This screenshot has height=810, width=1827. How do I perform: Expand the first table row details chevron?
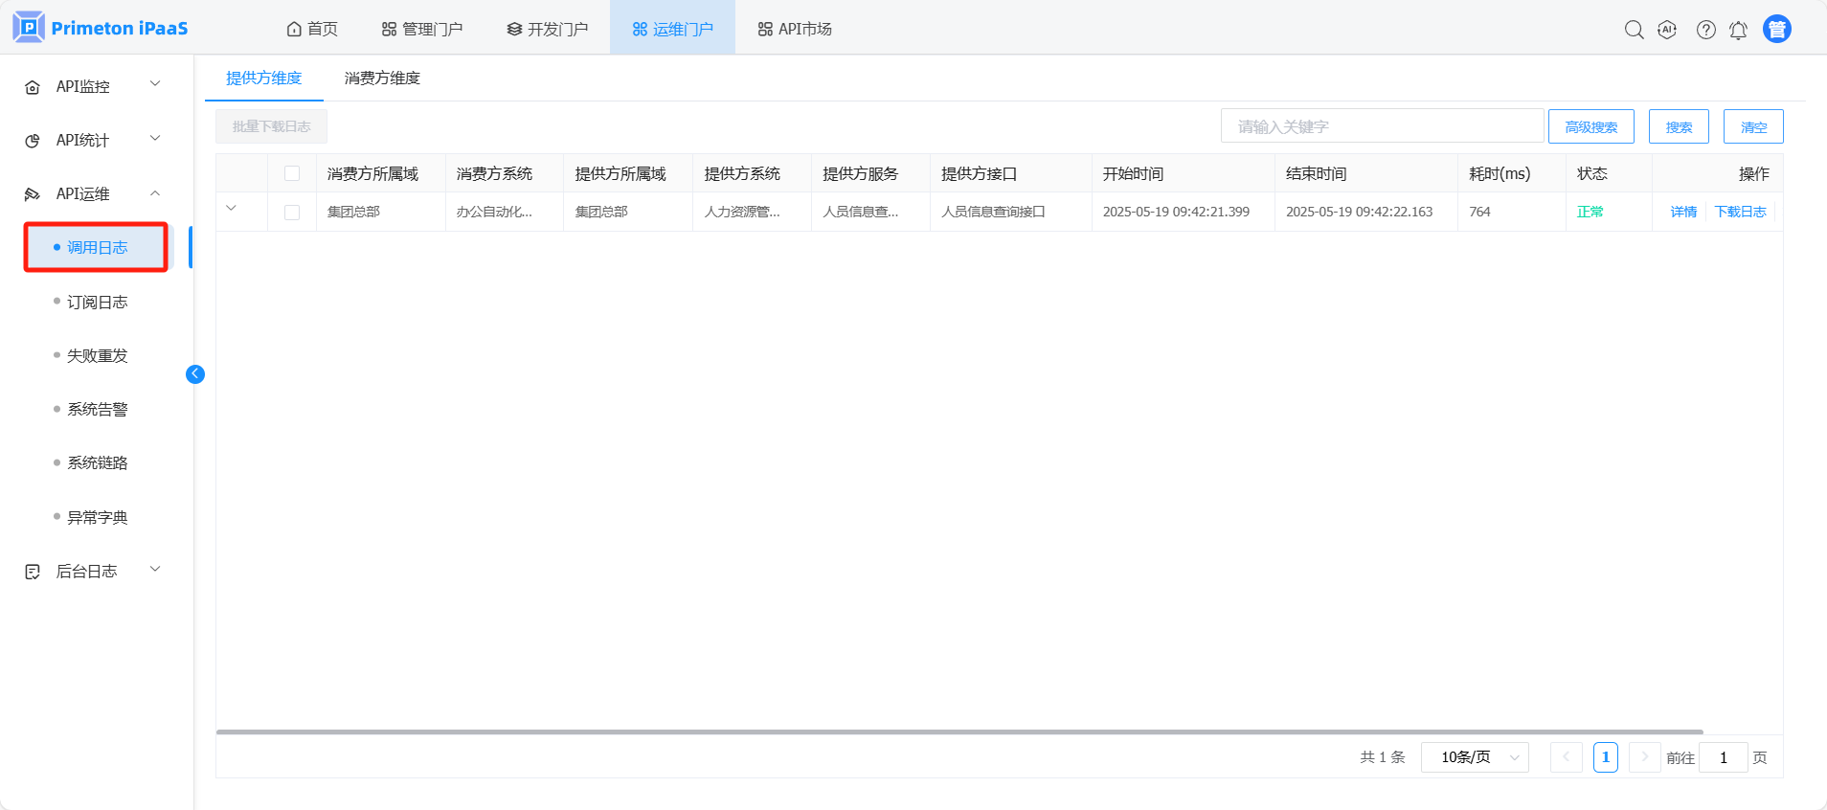[231, 209]
